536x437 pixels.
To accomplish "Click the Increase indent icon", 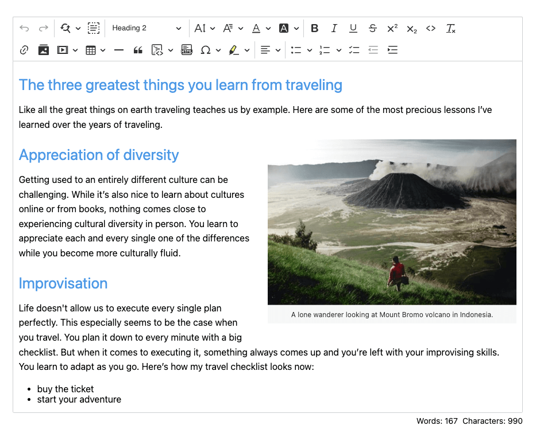I will coord(392,50).
